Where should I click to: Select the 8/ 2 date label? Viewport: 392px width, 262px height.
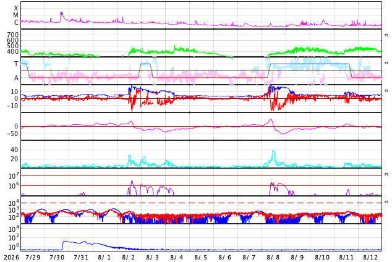point(129,257)
